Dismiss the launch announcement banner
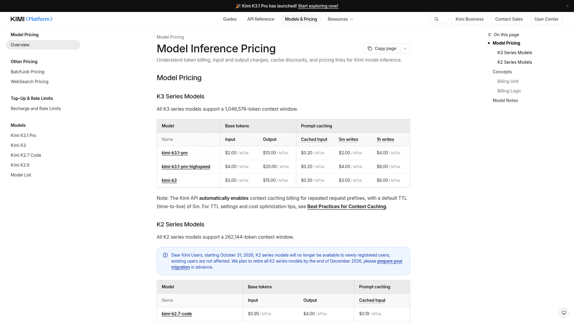This screenshot has height=323, width=574. (567, 6)
